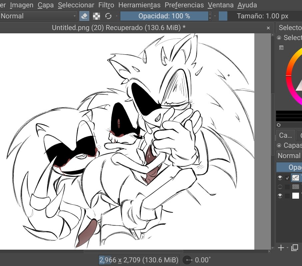Click the vertical canvas scrollbar
Viewport: 302px width, 266px height.
coord(273,125)
